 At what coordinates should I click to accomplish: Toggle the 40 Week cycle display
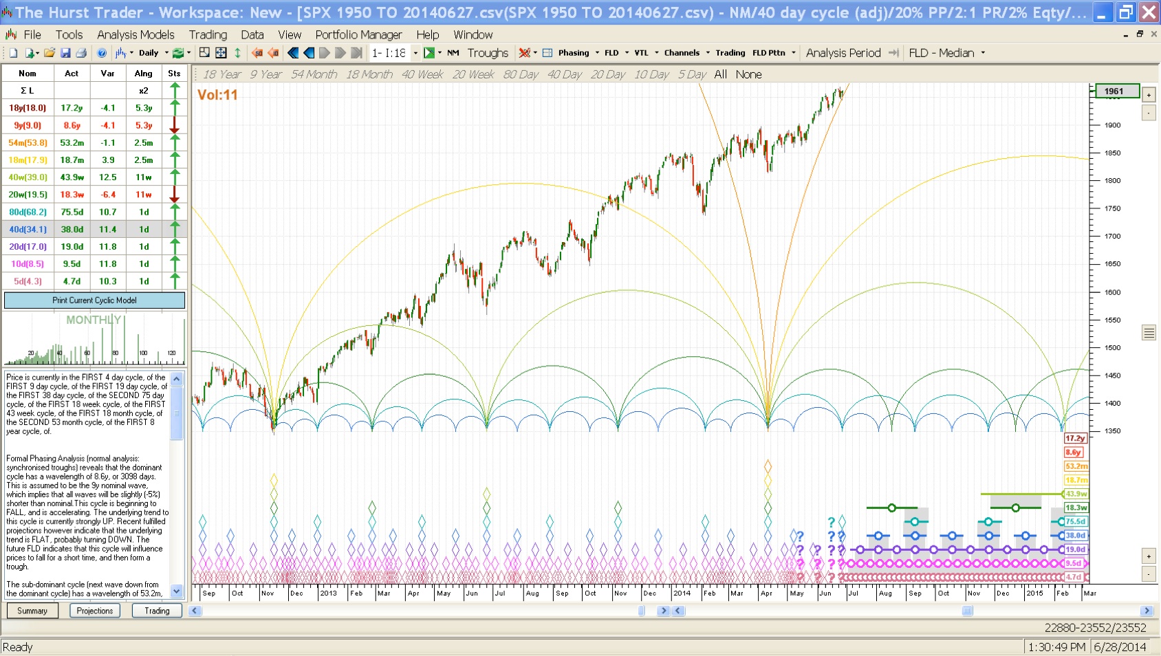coord(422,74)
